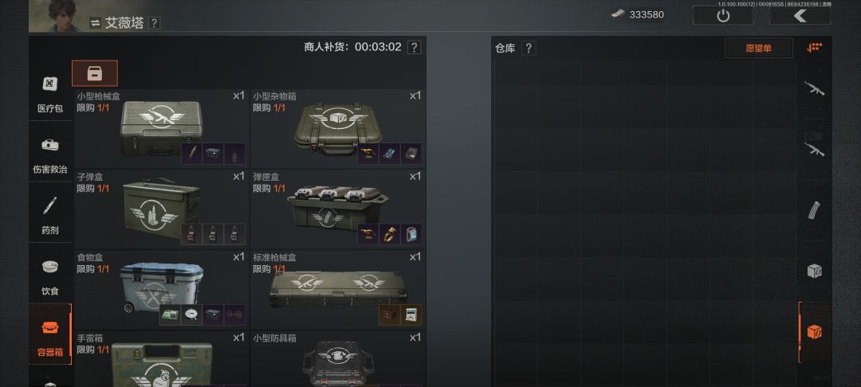Choose the 食物盒 cooler item
Screen dimensions: 861x387
(x=161, y=289)
